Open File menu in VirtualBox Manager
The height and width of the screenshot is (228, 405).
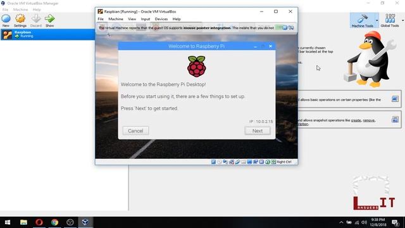tap(5, 9)
